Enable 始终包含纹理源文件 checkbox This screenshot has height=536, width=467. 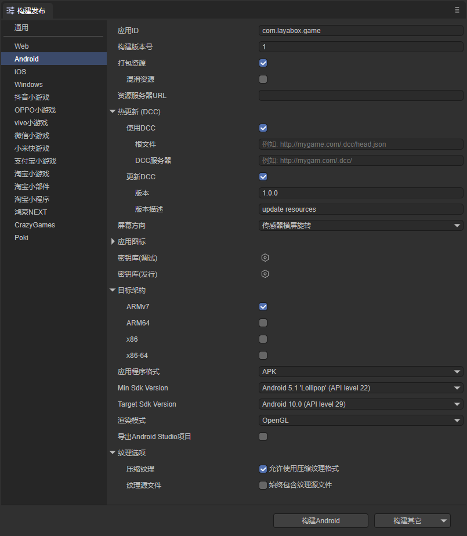pos(263,486)
